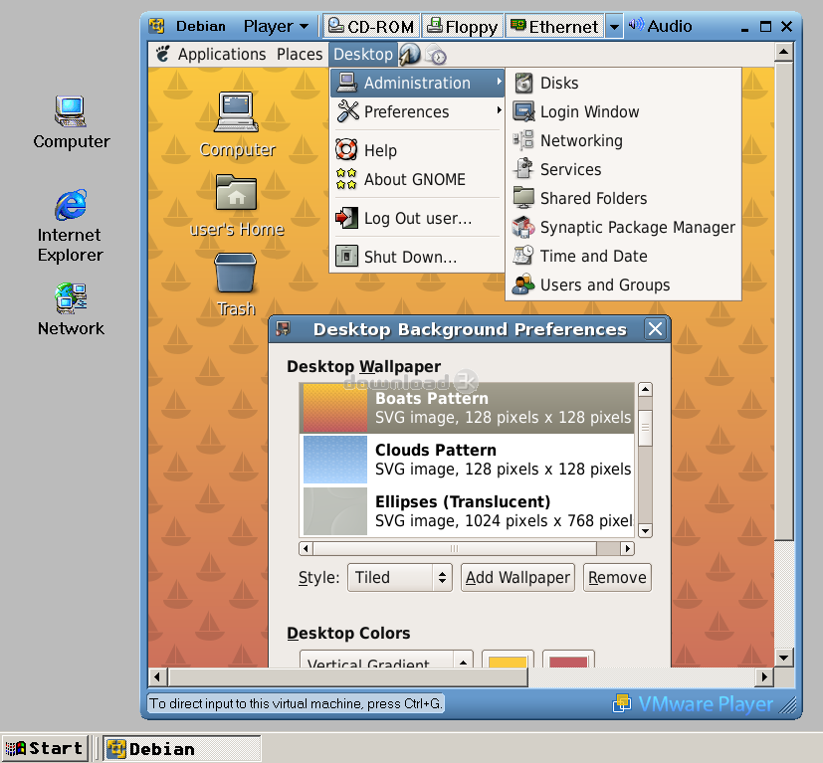Open the Places menu
The image size is (823, 763).
300,54
